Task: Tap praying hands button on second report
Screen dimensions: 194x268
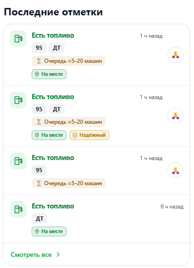Action: 175,116
